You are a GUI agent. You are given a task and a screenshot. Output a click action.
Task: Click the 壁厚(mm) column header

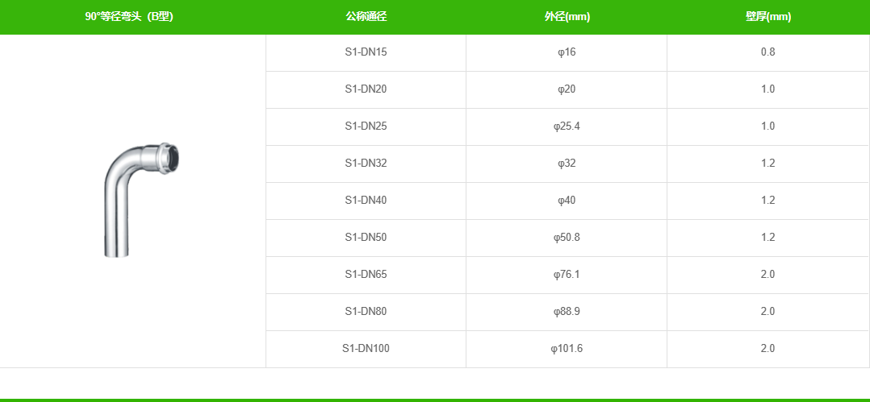(x=768, y=17)
